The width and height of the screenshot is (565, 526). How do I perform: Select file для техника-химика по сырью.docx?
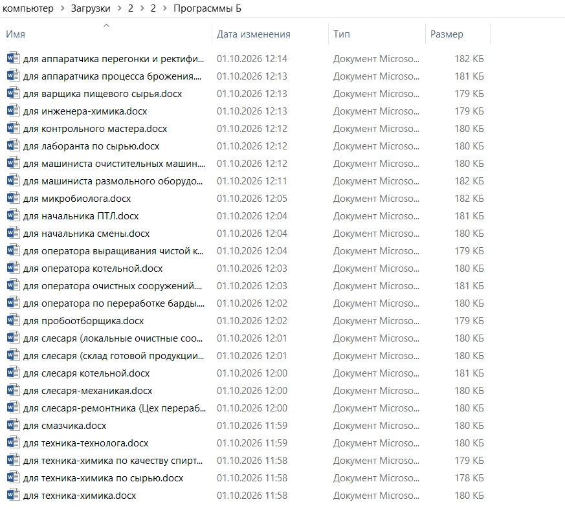(246, 478)
